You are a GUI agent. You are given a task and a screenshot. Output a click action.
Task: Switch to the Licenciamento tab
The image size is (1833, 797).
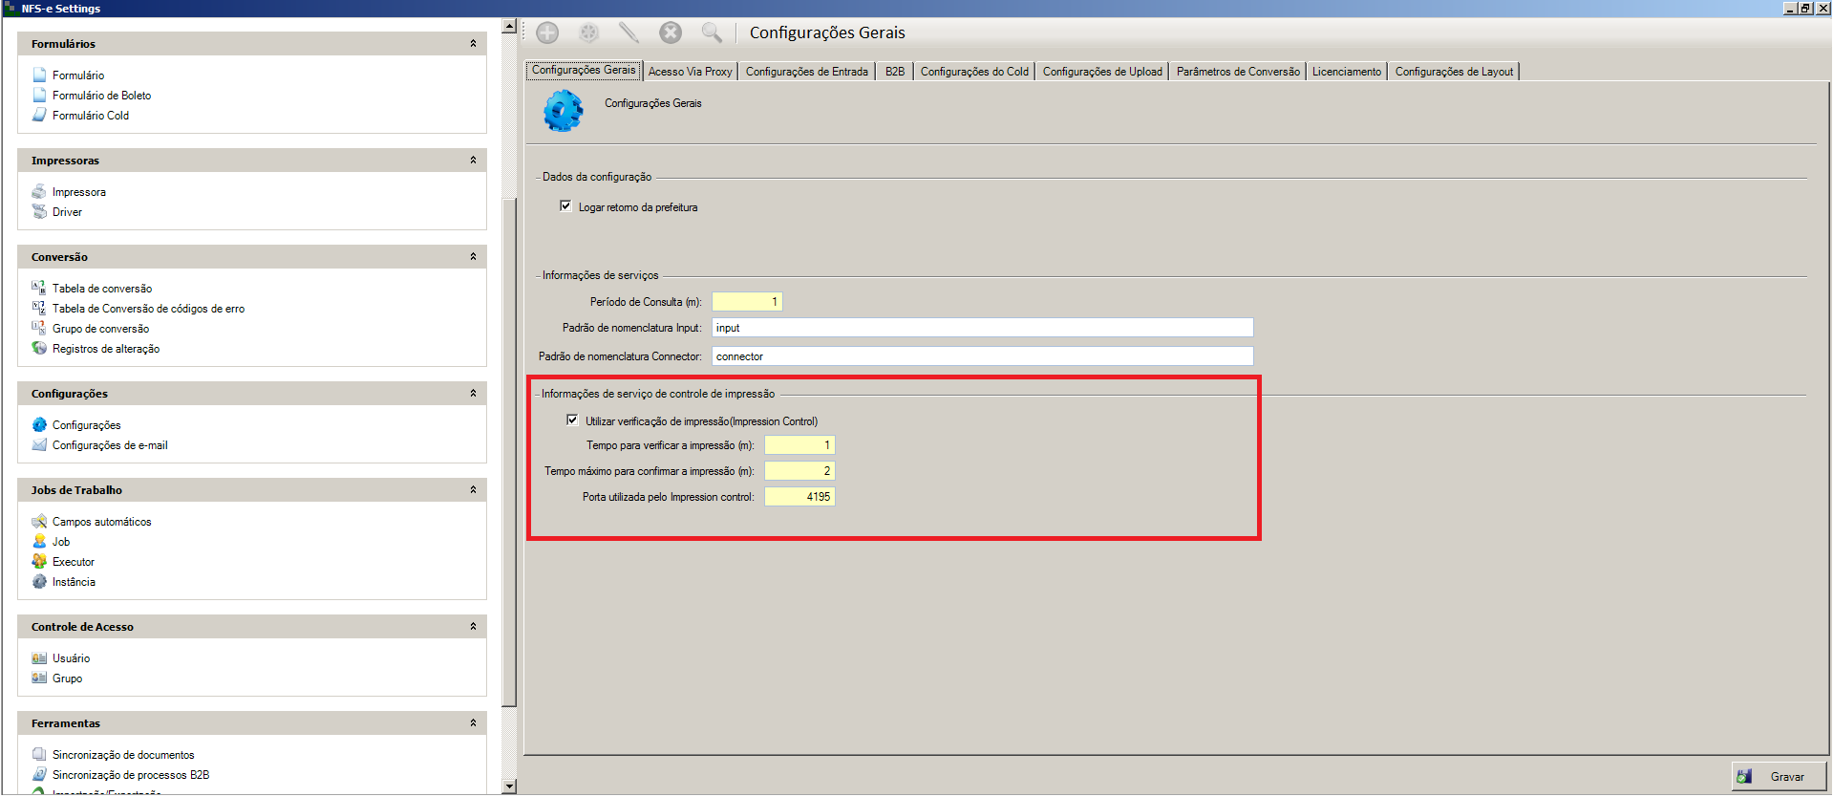(x=1346, y=72)
